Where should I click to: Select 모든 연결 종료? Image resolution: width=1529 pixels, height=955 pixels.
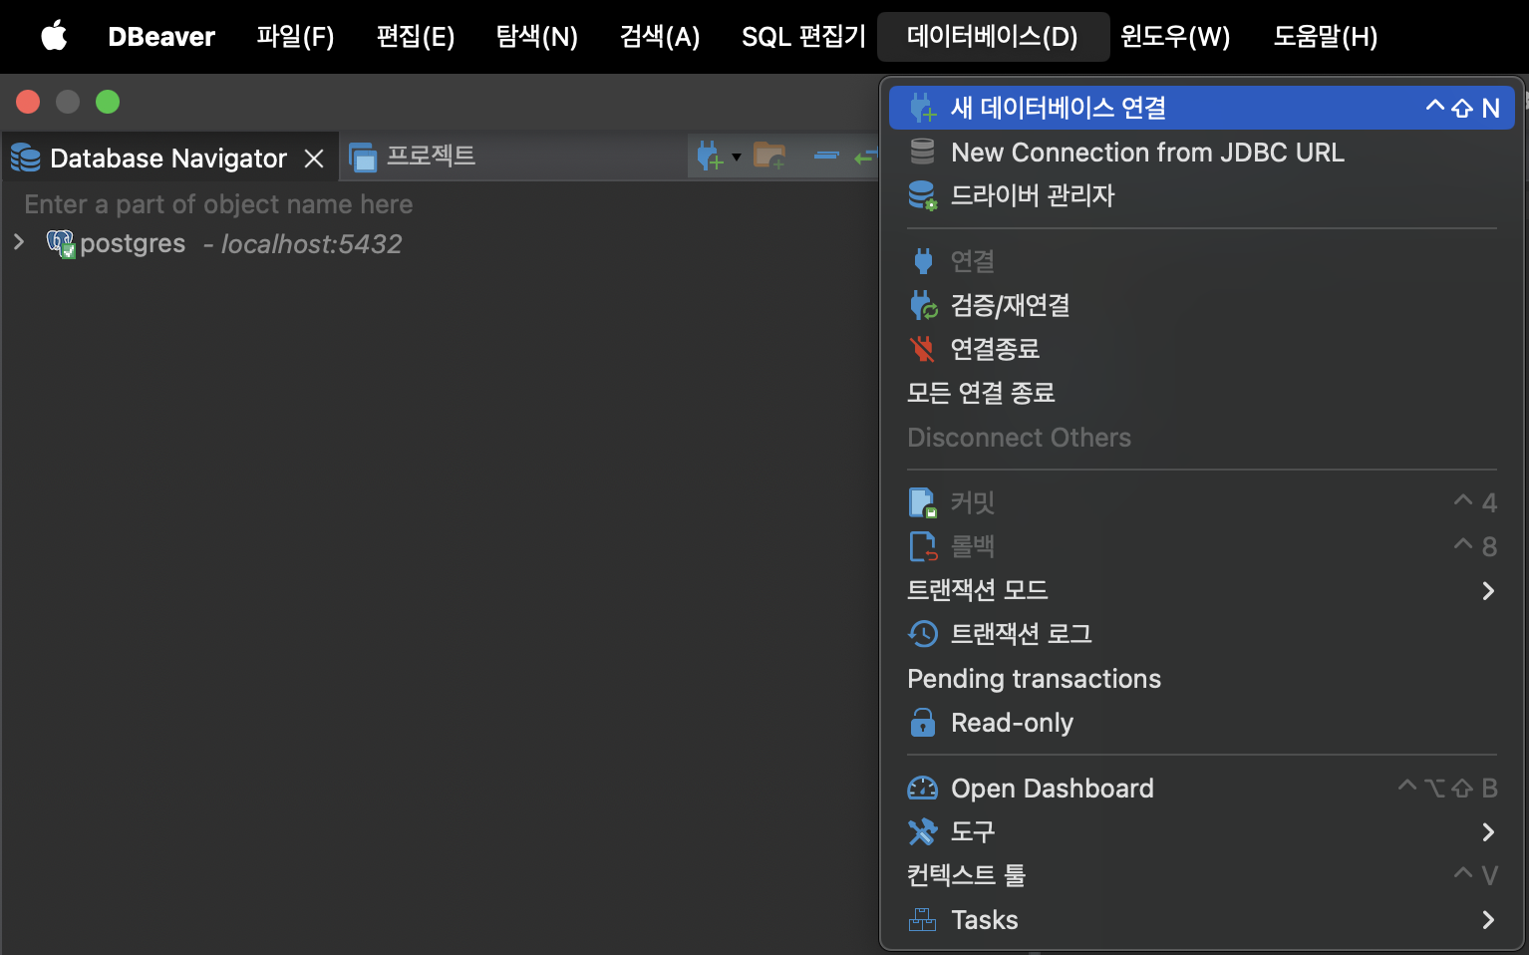(1201, 393)
